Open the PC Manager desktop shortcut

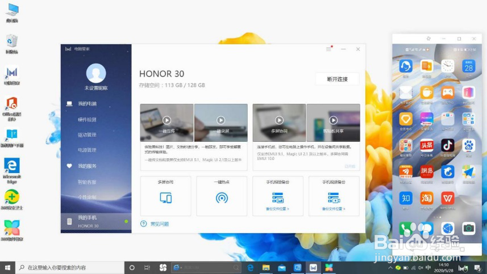click(x=12, y=75)
